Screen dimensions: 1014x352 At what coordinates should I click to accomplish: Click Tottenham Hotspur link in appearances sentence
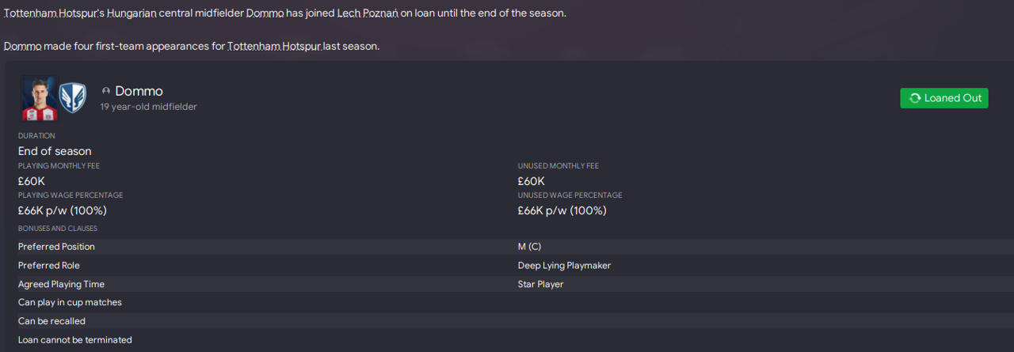tap(274, 47)
